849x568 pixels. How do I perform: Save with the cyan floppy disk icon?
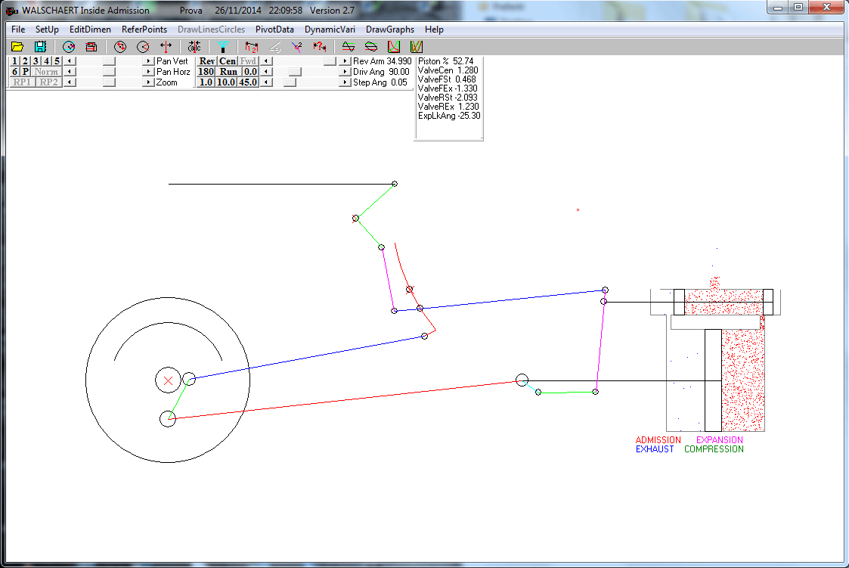(x=40, y=47)
